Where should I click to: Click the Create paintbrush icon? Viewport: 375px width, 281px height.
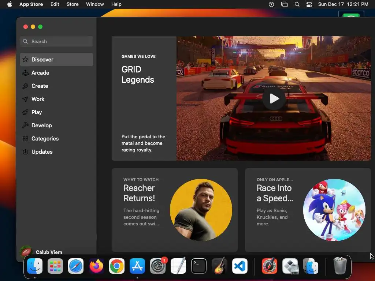[25, 86]
